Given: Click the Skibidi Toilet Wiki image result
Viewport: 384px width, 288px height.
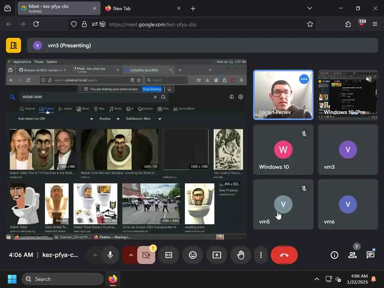Looking at the screenshot, I should [x=120, y=149].
